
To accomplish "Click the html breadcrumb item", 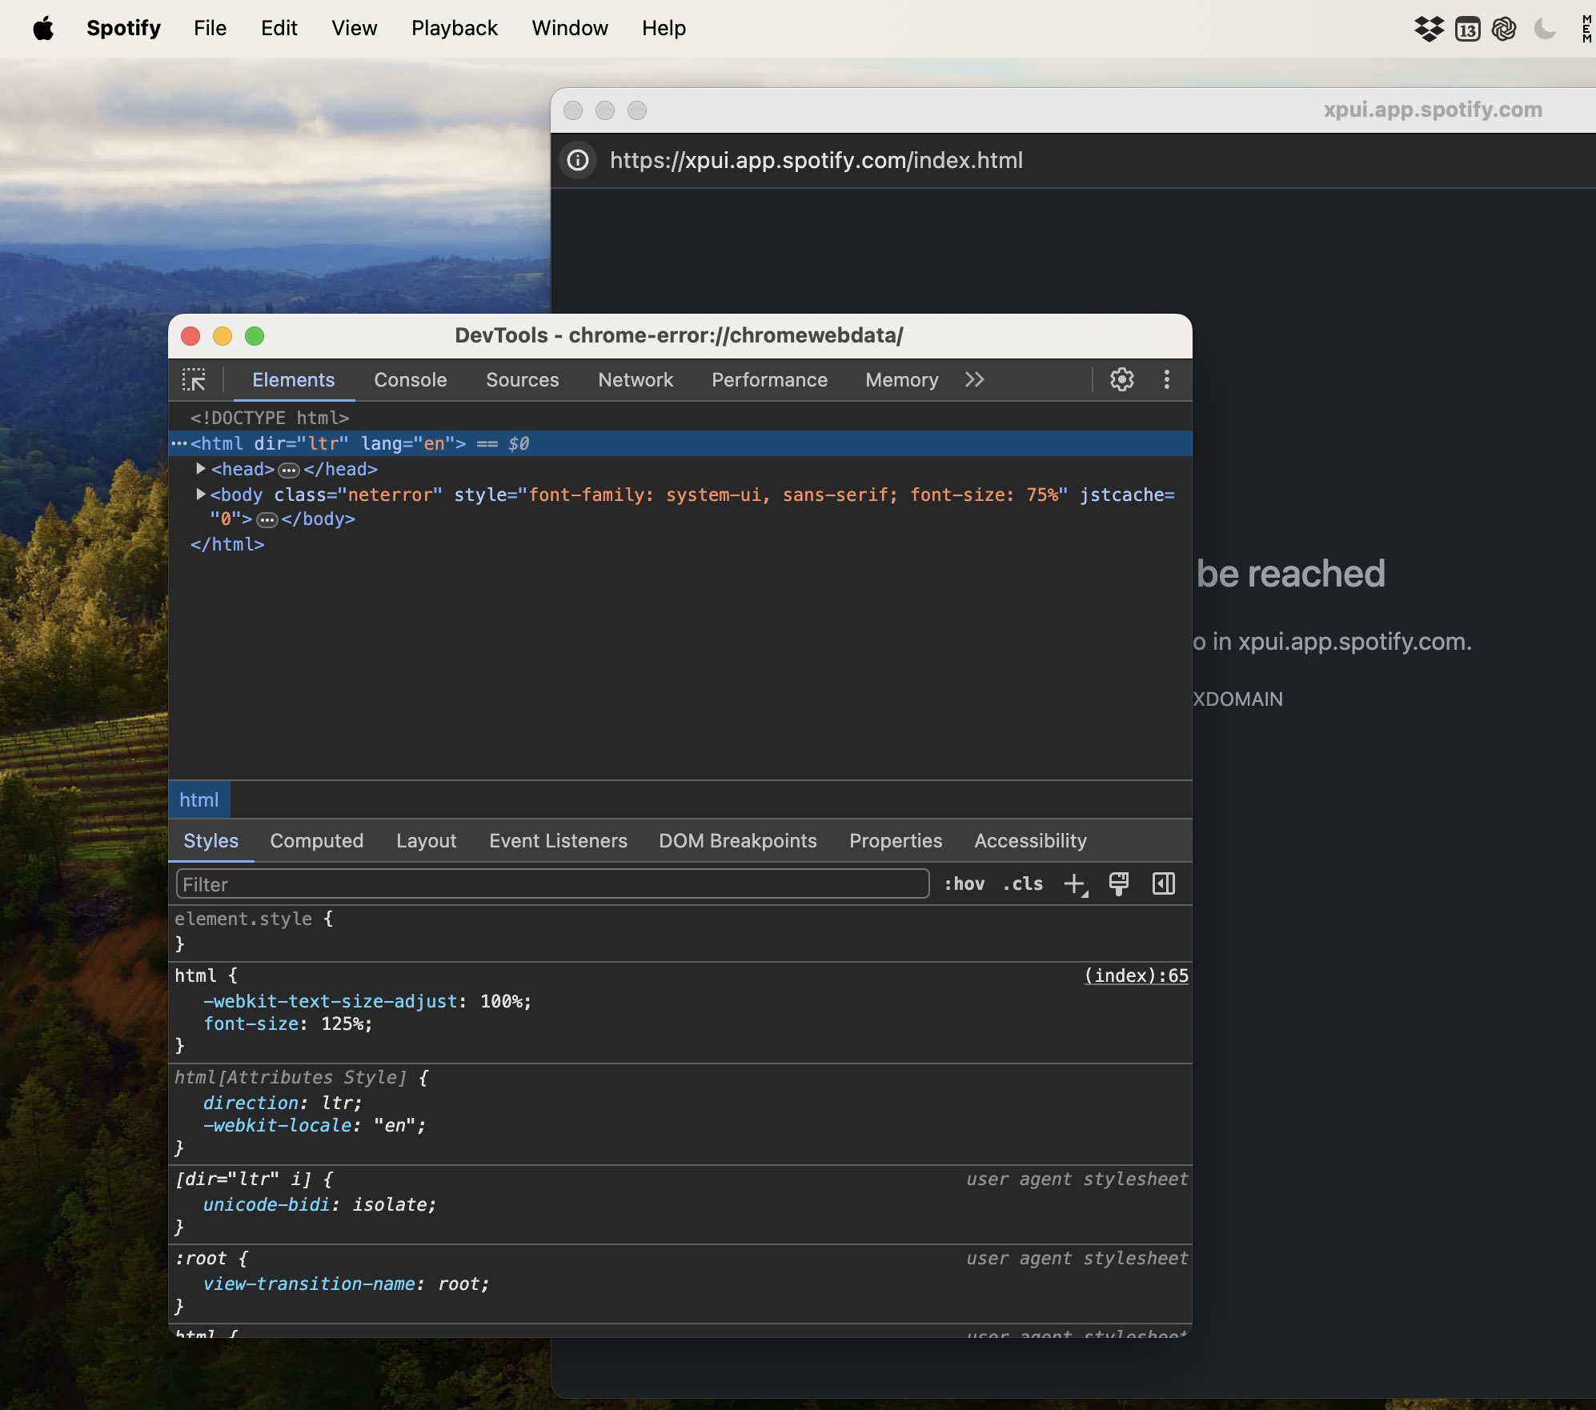I will click(198, 800).
